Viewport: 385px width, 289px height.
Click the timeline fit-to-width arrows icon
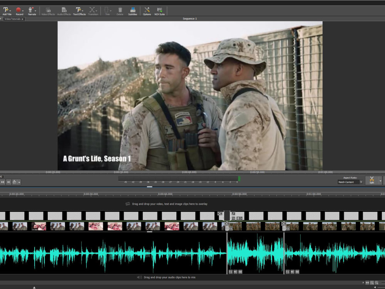[x=367, y=283]
